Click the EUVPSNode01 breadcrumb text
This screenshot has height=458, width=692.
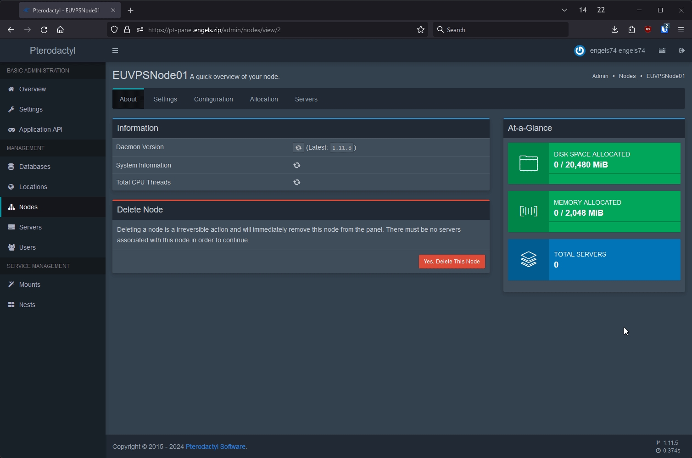pos(665,76)
